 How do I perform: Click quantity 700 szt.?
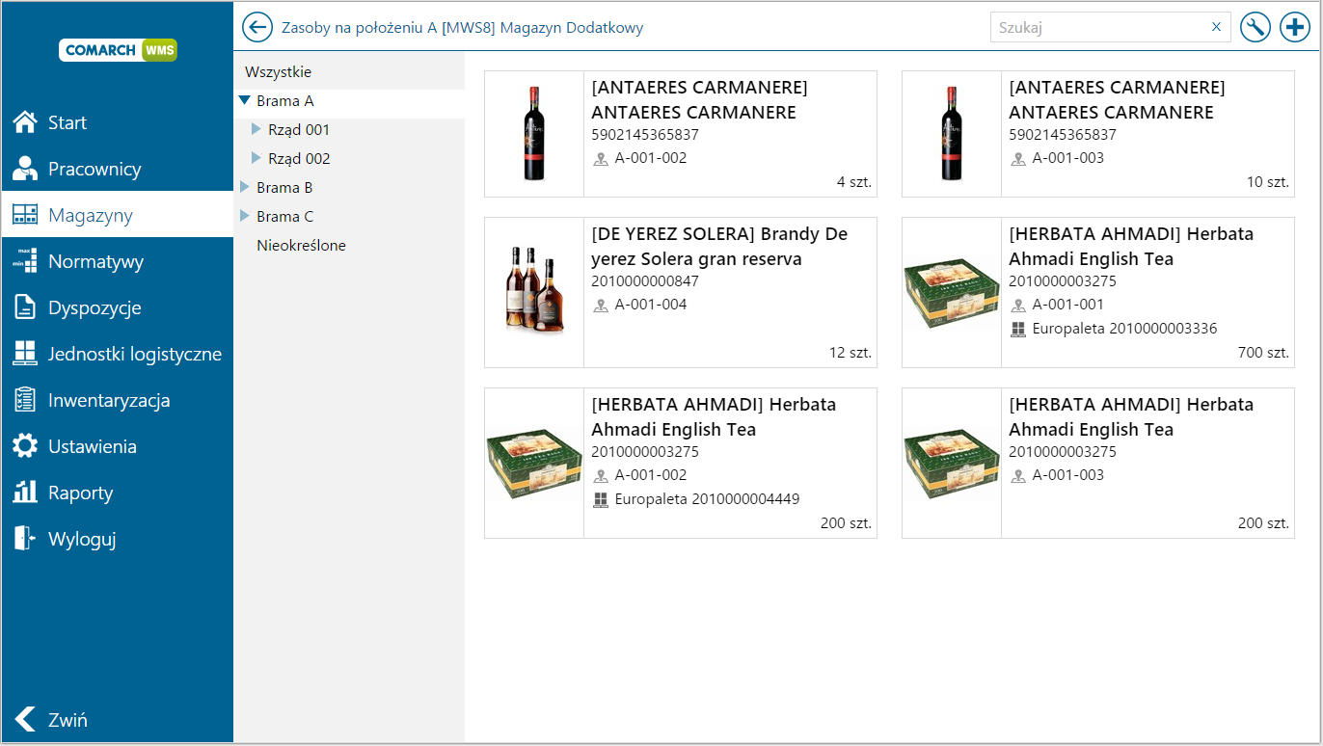pyautogui.click(x=1263, y=353)
